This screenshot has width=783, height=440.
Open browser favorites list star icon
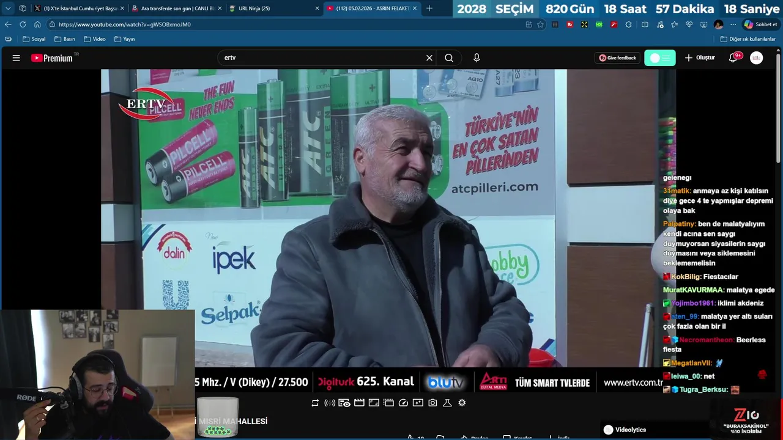tap(674, 24)
